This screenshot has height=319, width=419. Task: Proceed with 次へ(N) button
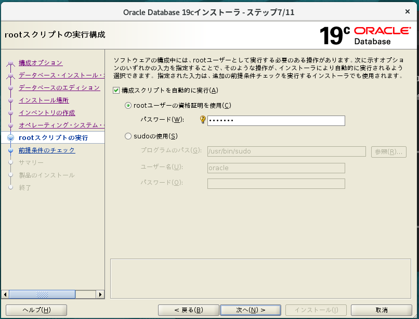[251, 310]
